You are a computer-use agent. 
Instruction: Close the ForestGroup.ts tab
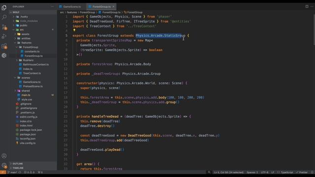(113, 6)
